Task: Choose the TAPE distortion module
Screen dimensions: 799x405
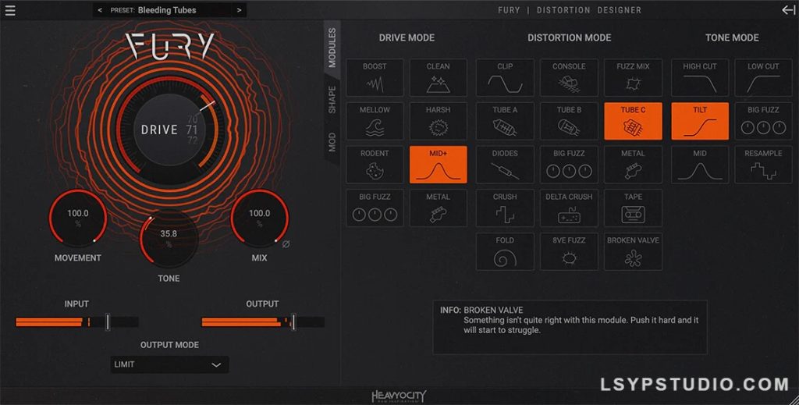Action: [633, 208]
